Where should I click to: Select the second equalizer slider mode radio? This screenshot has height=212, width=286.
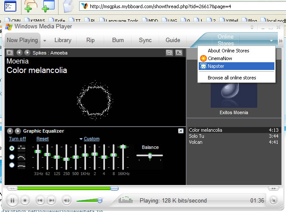pyautogui.click(x=12, y=157)
